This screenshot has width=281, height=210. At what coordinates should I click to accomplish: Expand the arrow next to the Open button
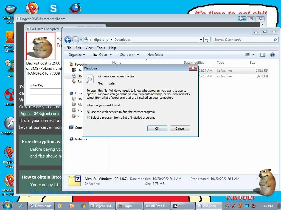[x=111, y=55]
